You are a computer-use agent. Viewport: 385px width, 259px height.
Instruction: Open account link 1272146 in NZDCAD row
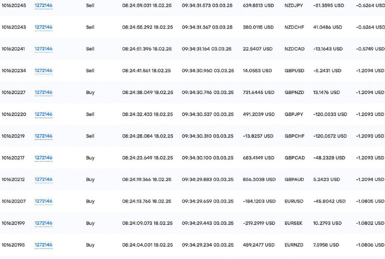point(43,49)
